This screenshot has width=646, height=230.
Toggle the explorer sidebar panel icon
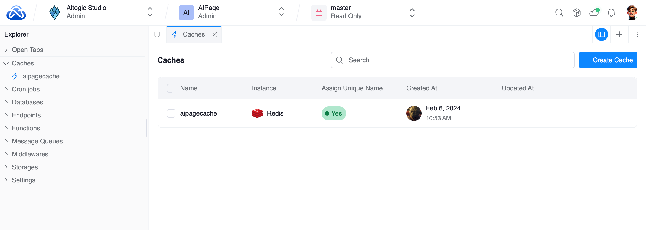(601, 34)
